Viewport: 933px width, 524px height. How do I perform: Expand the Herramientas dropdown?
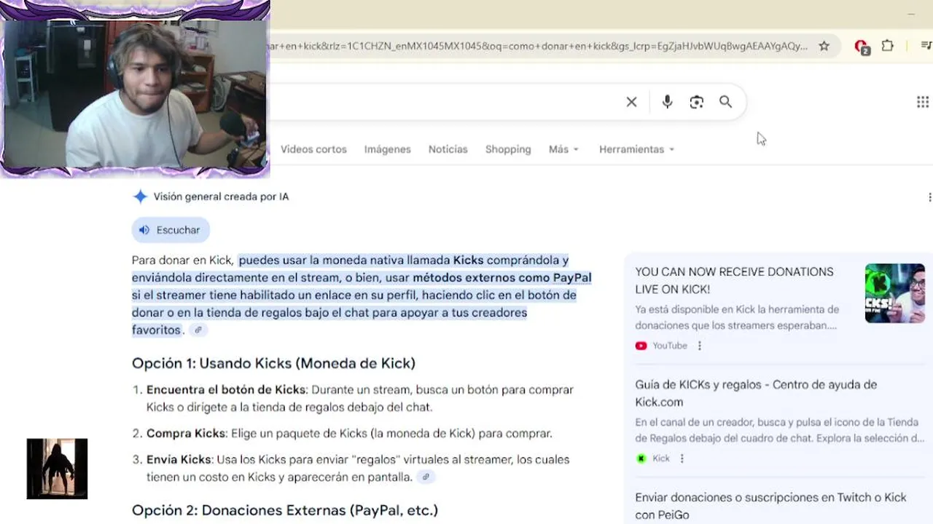click(636, 149)
